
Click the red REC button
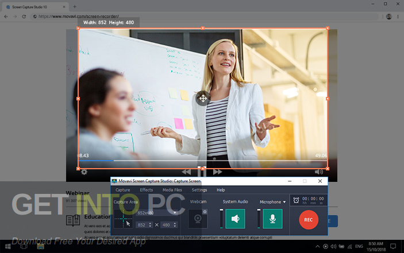click(309, 220)
